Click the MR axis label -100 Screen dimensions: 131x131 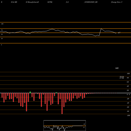tap(128, 116)
